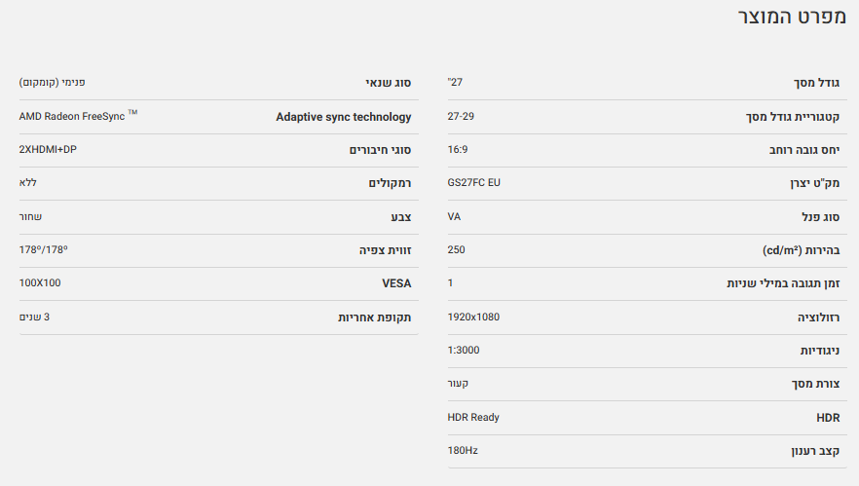Image resolution: width=859 pixels, height=486 pixels.
Task: Select the "AMD Radeon FreeSync" value
Action: (x=74, y=117)
